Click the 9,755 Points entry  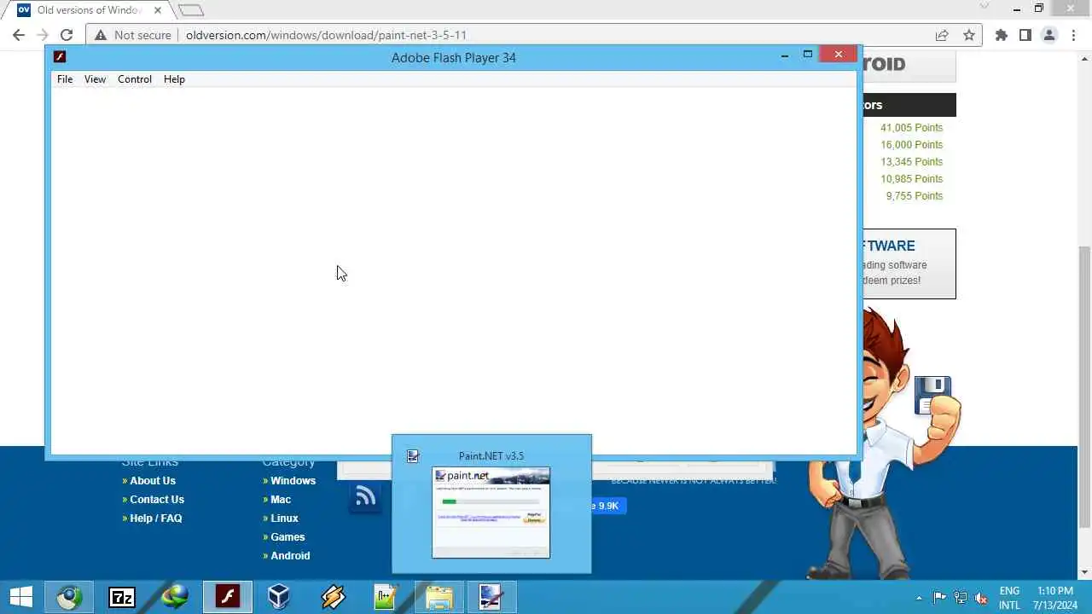tap(914, 196)
